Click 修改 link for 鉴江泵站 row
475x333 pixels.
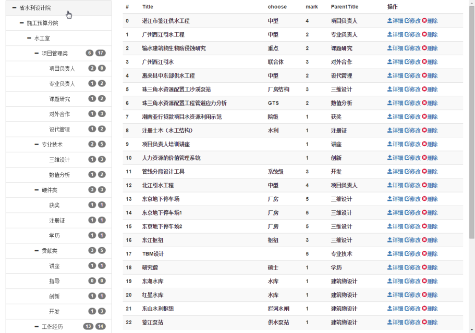(415, 323)
